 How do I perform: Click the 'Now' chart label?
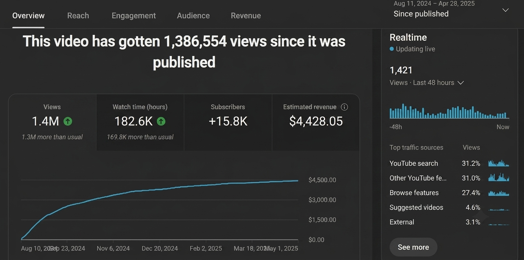coord(503,127)
